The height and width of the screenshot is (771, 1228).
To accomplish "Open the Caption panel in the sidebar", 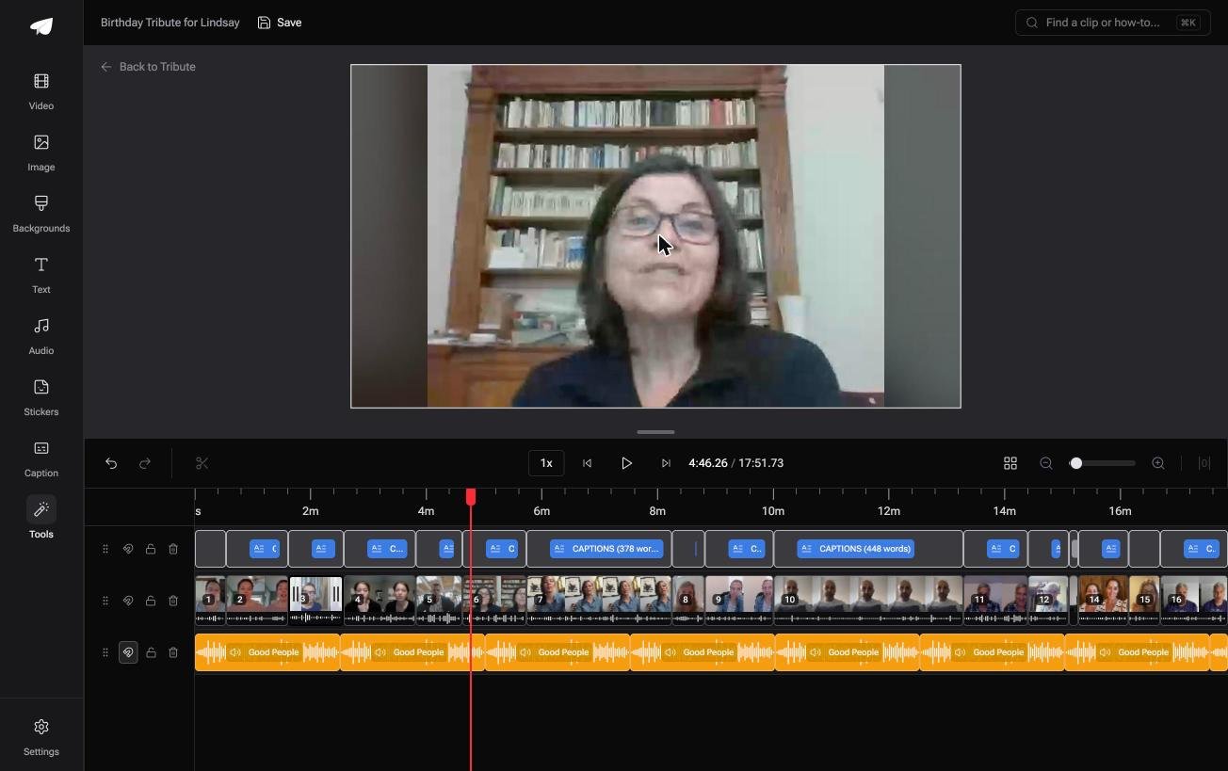I will point(41,458).
